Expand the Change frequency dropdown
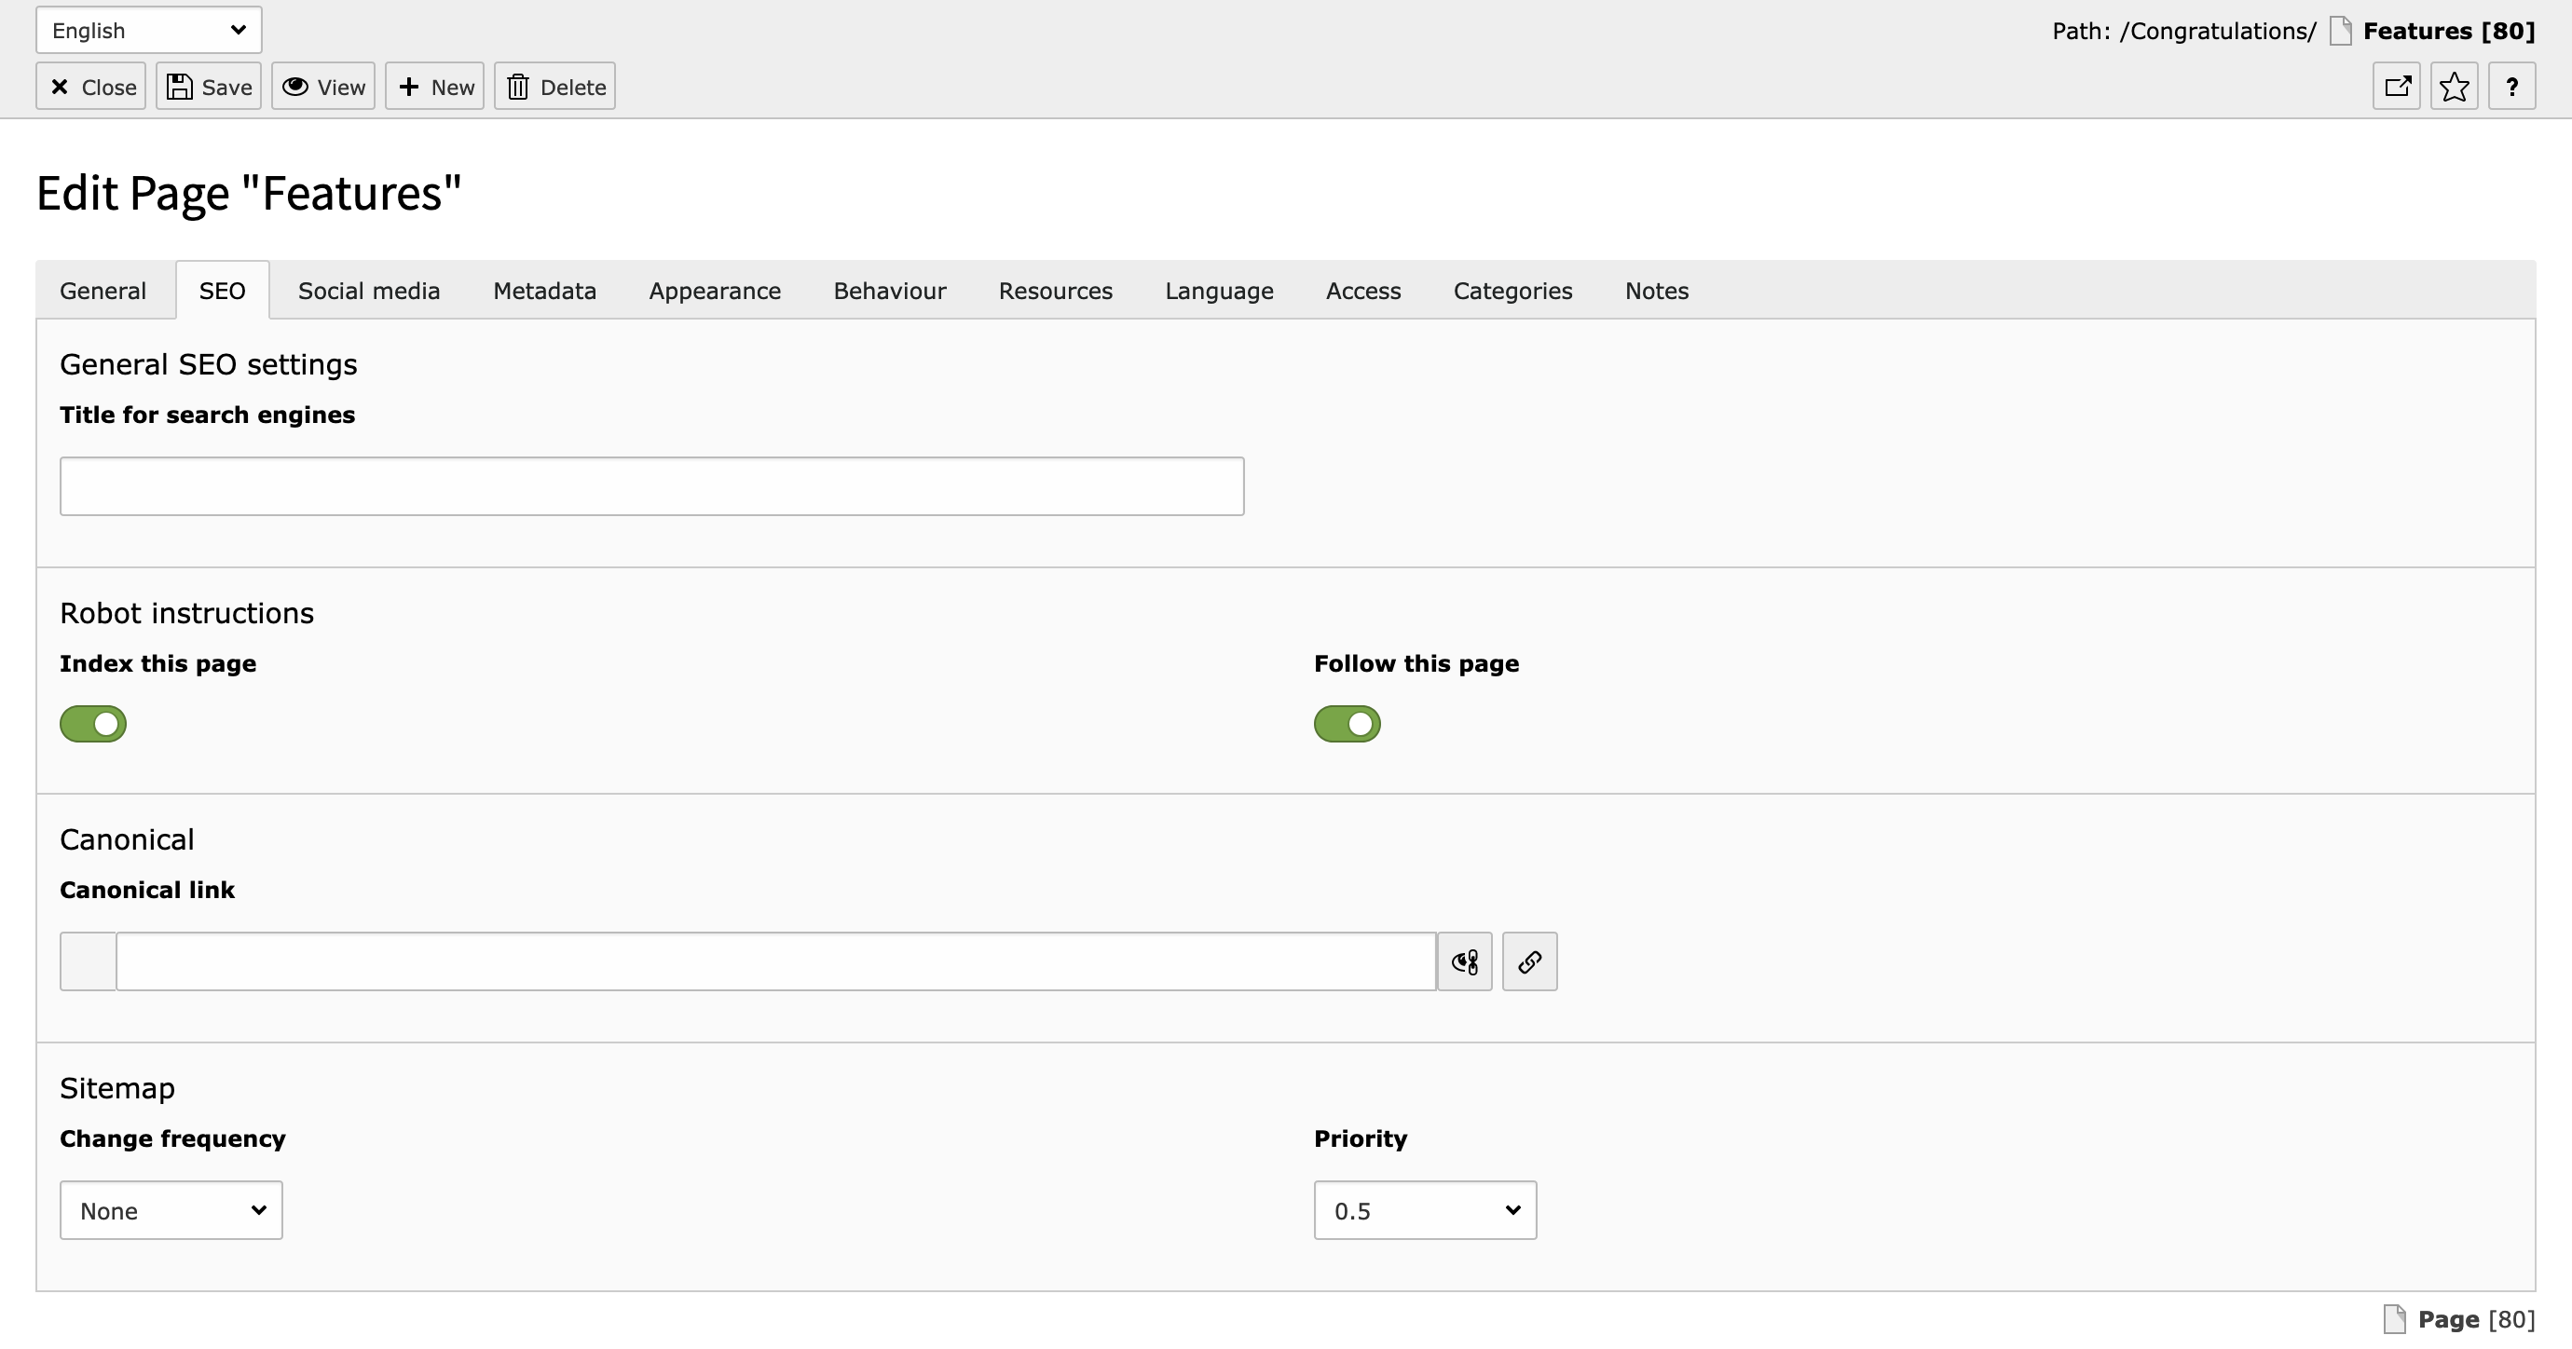Image resolution: width=2572 pixels, height=1349 pixels. point(171,1210)
